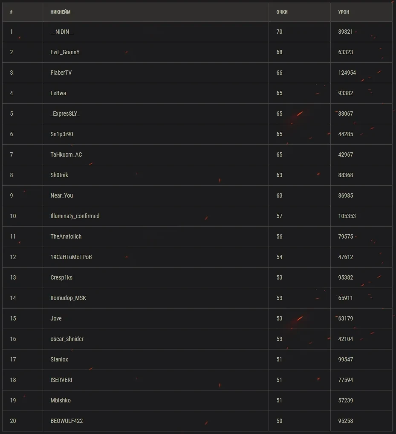396x434 pixels.
Task: Open TheAnatolich player entry
Action: click(66, 237)
